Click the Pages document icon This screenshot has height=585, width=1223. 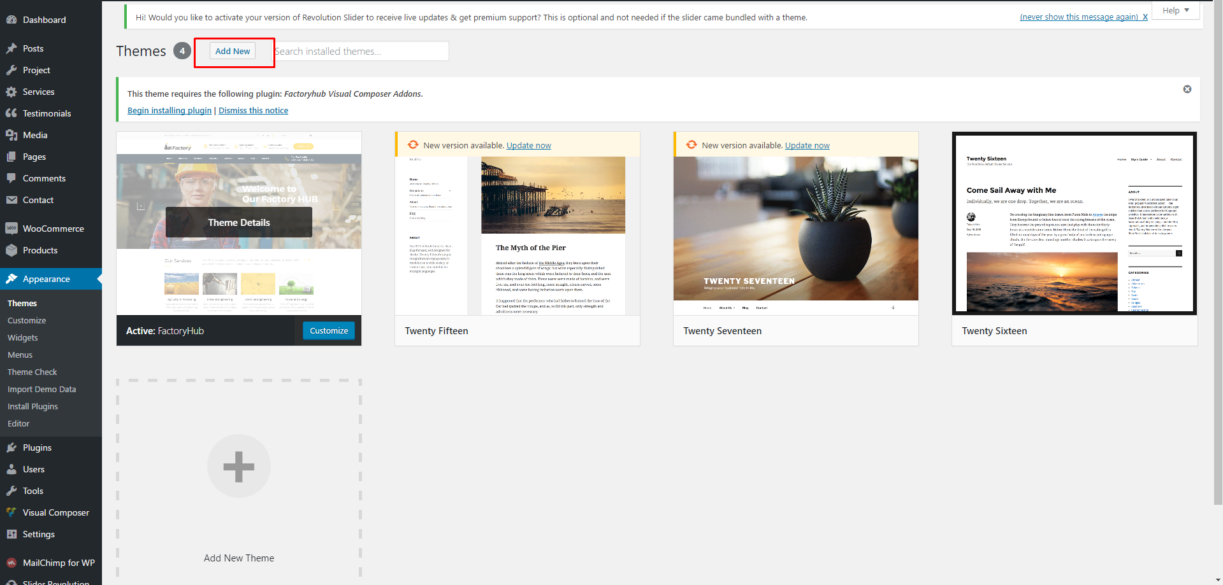pos(11,157)
